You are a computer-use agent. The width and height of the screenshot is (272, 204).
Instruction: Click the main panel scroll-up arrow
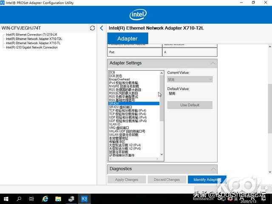[270, 47]
